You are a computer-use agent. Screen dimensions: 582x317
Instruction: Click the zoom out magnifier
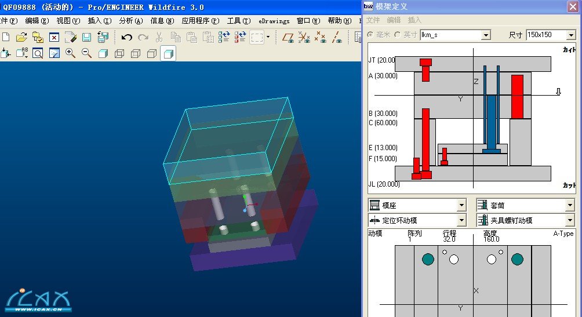coord(86,53)
